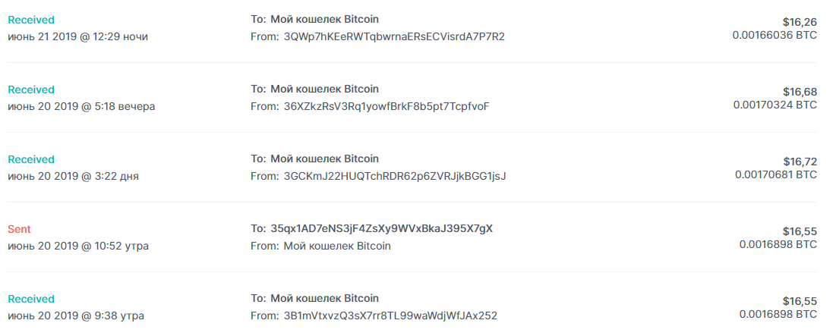Click timestamp июнь 20 2019 @ 5:18 вечера

point(81,106)
